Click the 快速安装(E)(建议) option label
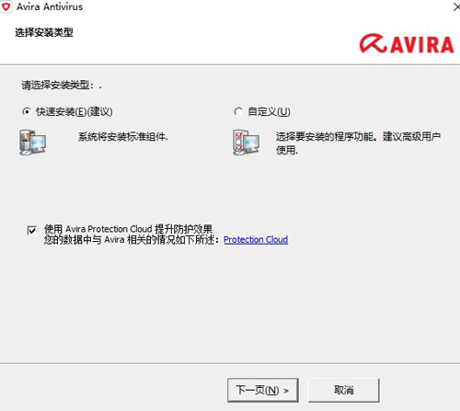This screenshot has height=411, width=460. [75, 112]
